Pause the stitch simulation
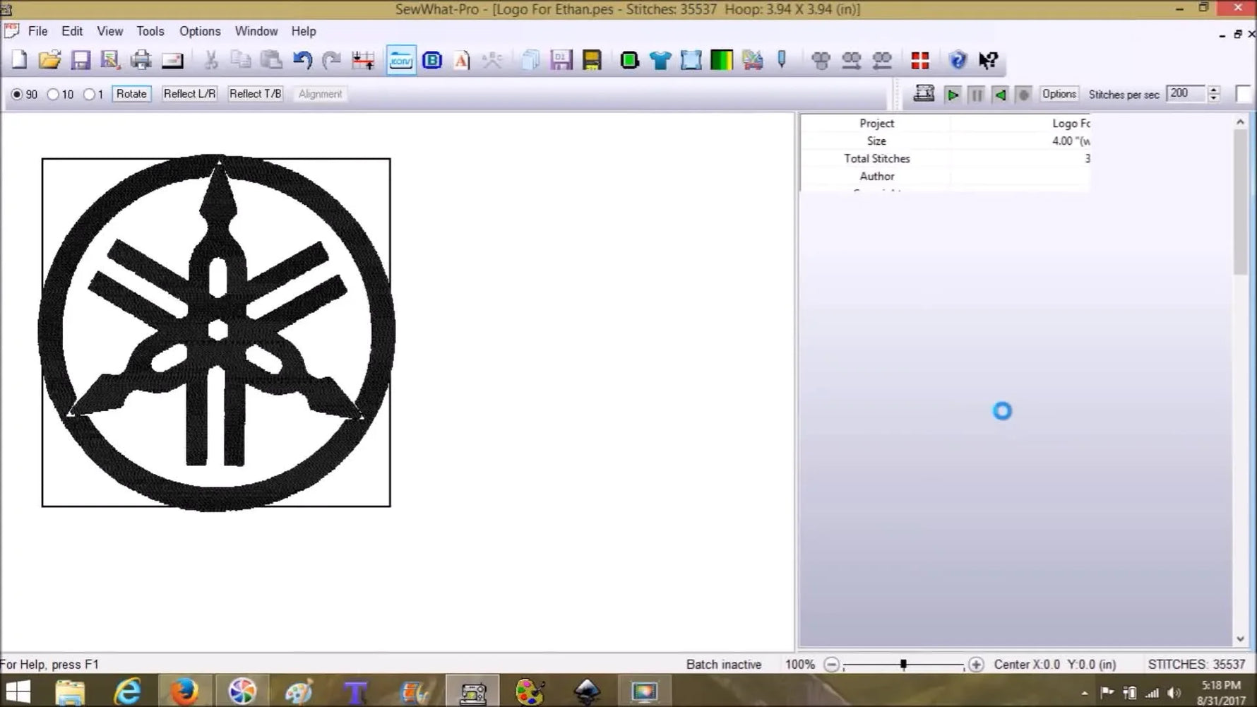The width and height of the screenshot is (1257, 707). pos(976,94)
